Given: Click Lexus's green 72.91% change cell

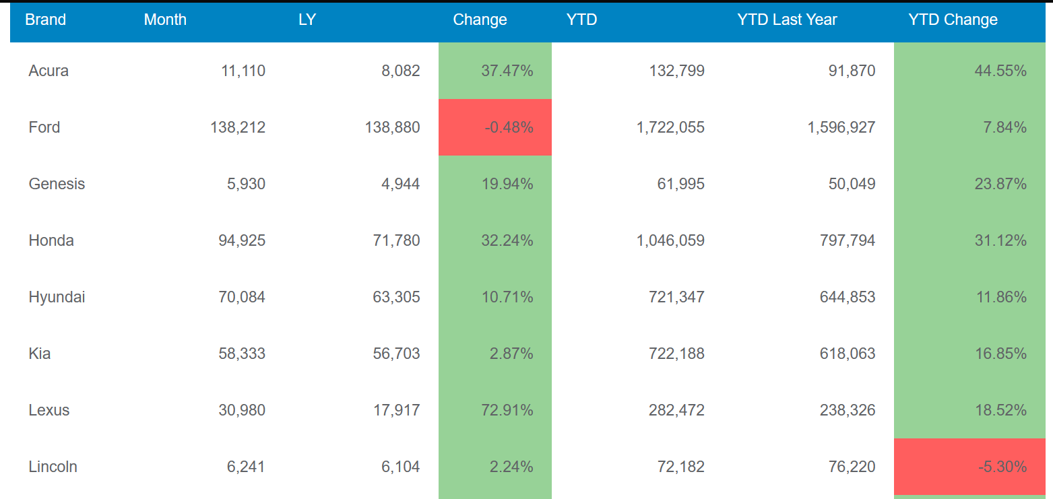Looking at the screenshot, I should coord(495,410).
